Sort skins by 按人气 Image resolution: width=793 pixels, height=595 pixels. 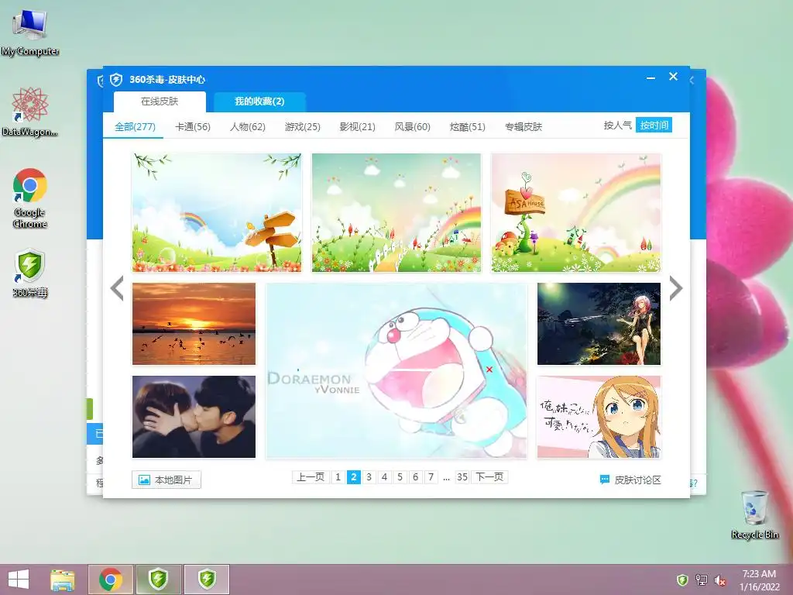(x=618, y=125)
